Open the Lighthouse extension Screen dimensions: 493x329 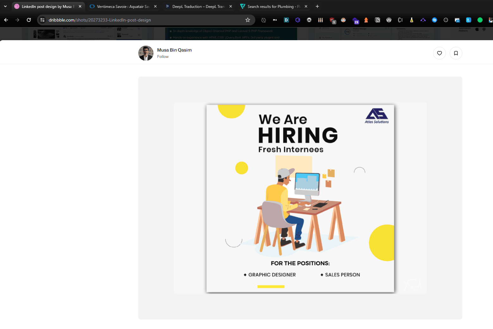coord(366,20)
